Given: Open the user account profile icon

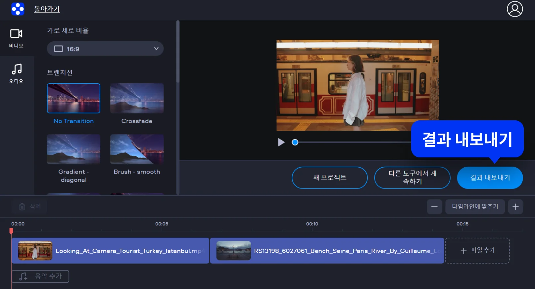Looking at the screenshot, I should coord(514,9).
